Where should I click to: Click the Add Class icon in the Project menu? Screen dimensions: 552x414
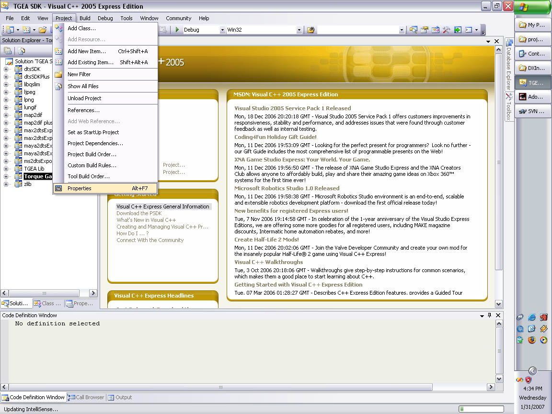coord(58,28)
